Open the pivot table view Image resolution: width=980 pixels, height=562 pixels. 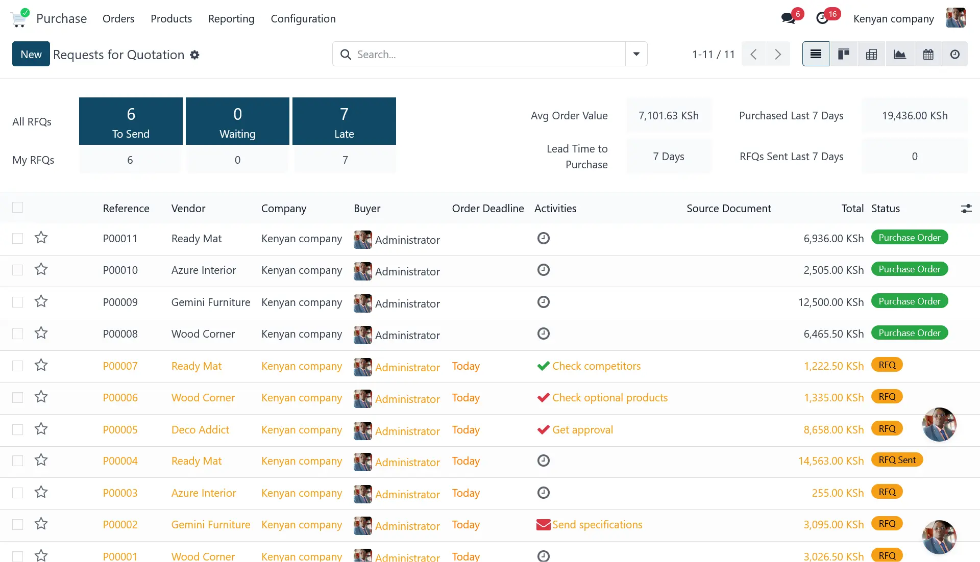click(x=871, y=54)
